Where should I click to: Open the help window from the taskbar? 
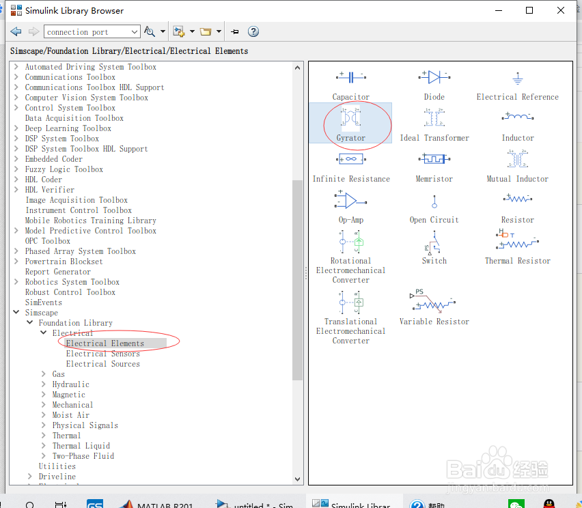428,503
